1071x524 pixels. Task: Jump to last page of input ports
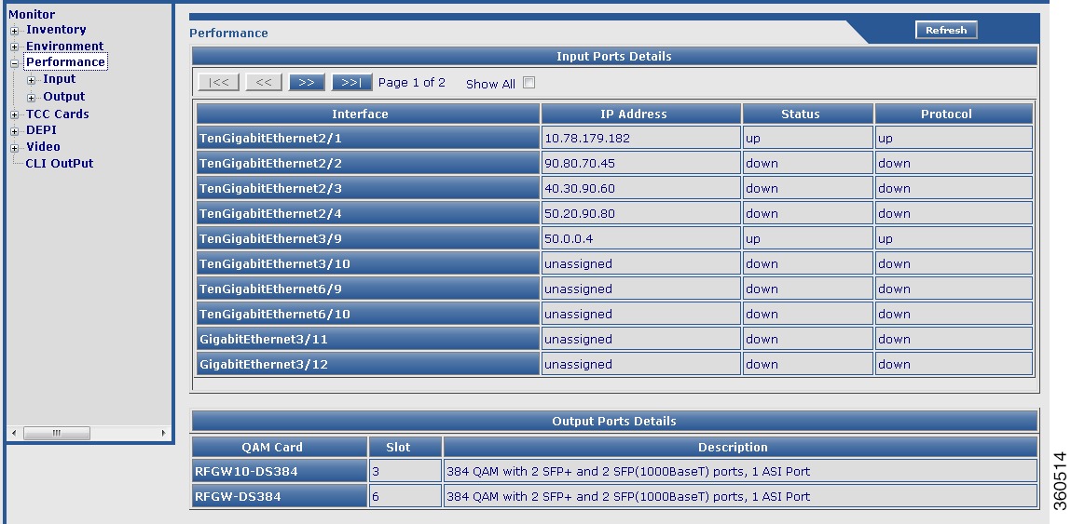[351, 83]
